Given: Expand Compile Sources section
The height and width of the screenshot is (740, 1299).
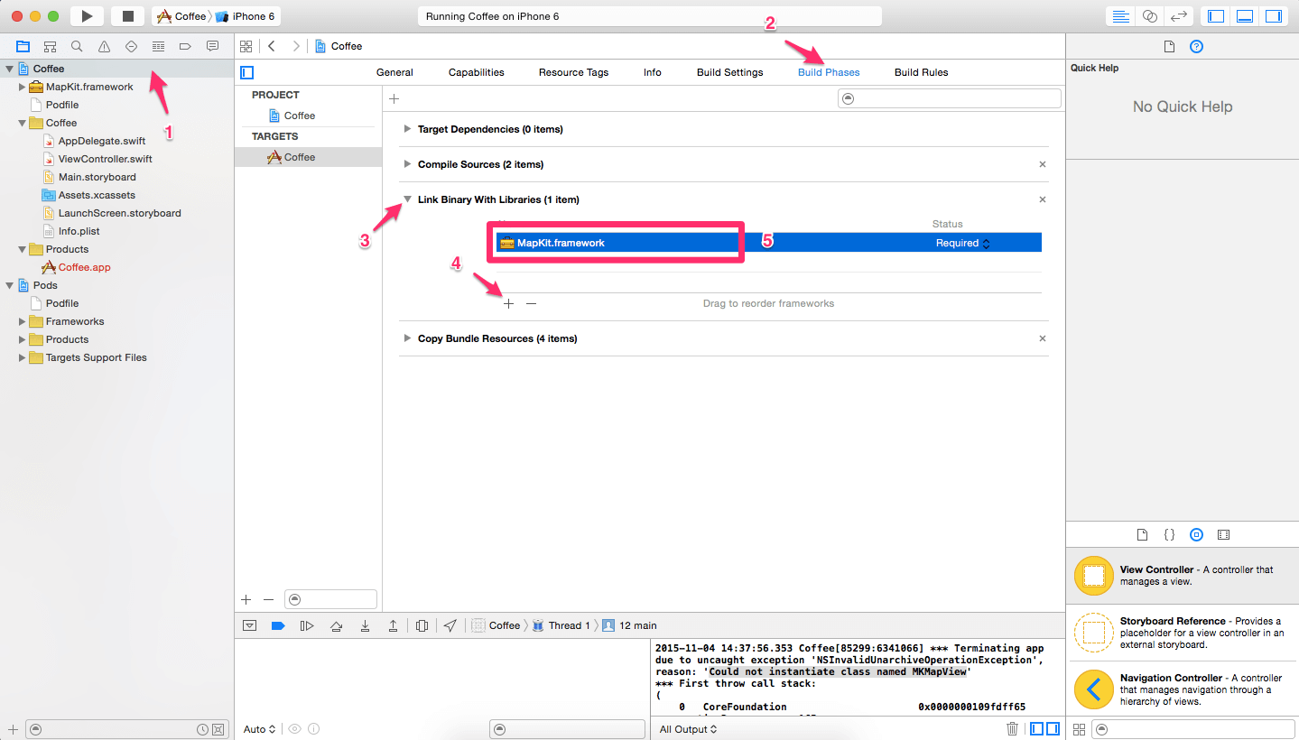Looking at the screenshot, I should pos(408,164).
